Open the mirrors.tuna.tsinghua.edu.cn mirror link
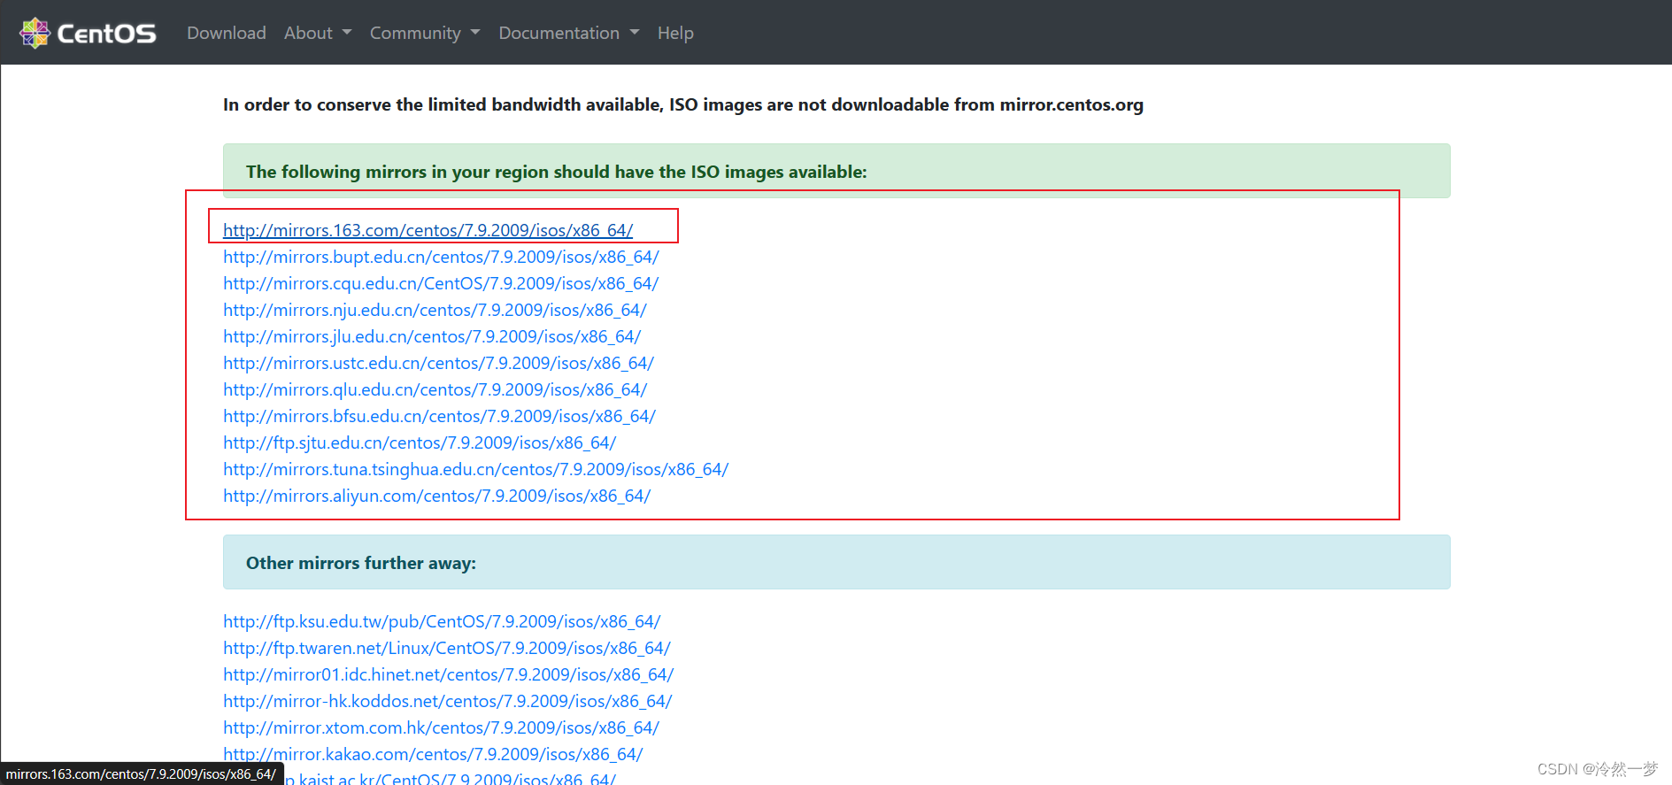The image size is (1672, 785). [x=475, y=469]
